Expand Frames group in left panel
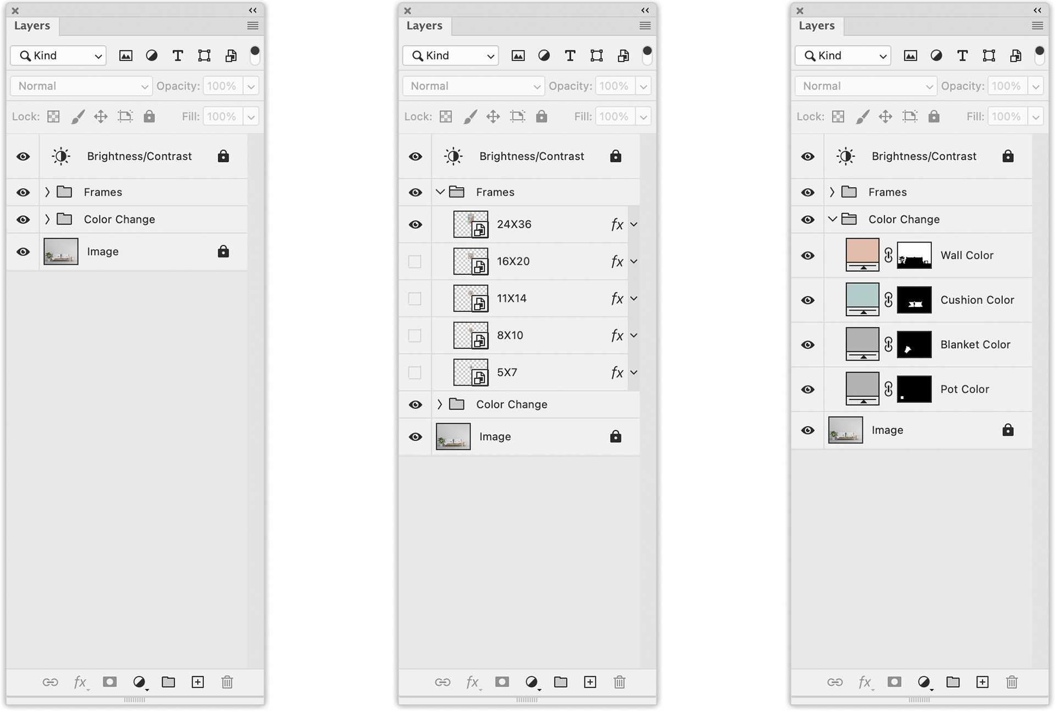 point(47,192)
